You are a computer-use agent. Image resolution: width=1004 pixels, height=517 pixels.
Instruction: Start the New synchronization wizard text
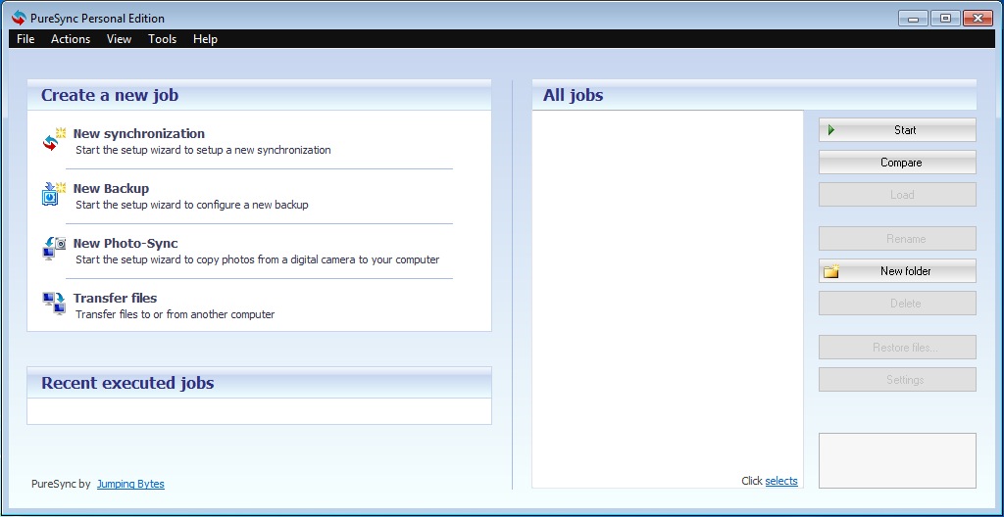[x=138, y=134]
